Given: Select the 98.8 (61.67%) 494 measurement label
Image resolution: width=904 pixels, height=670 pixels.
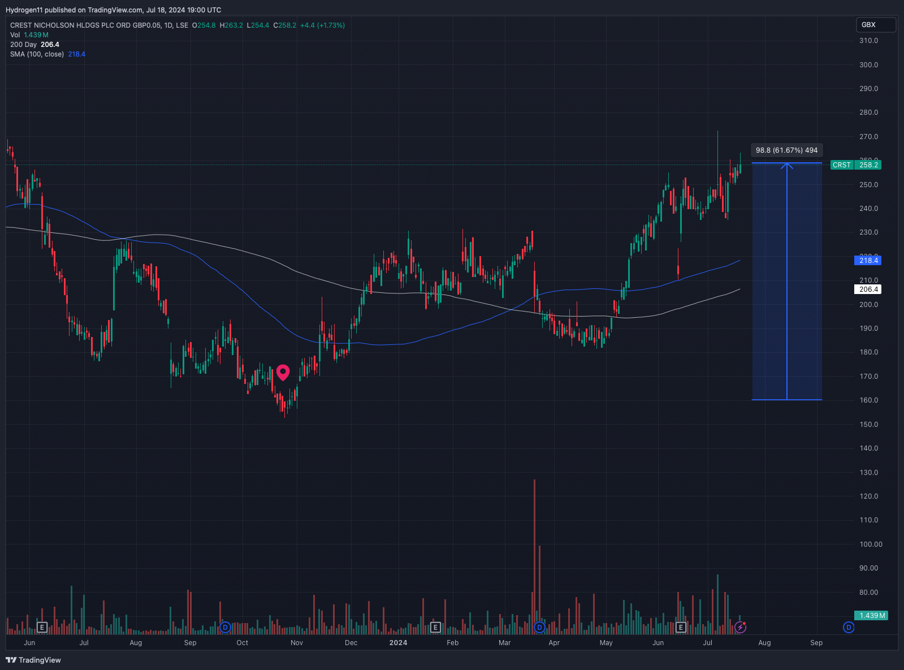Looking at the screenshot, I should (786, 150).
